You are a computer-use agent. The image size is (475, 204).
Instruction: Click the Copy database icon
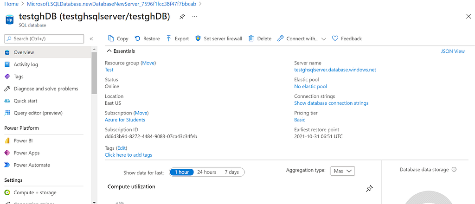pos(111,38)
